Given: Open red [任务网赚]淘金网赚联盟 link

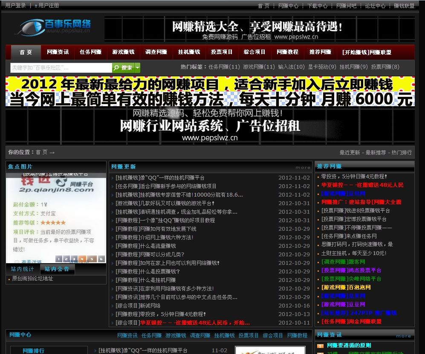Looking at the screenshot, I should (x=351, y=322).
